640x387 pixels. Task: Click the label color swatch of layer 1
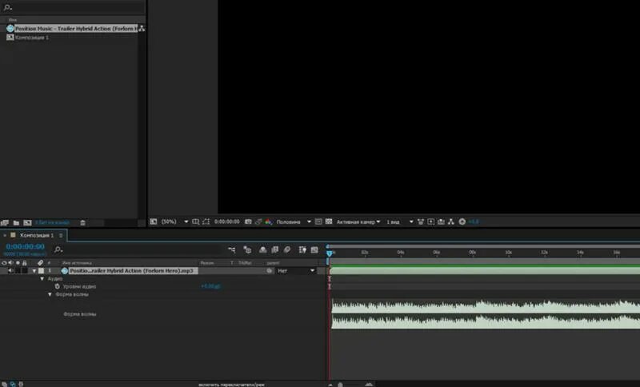pyautogui.click(x=42, y=271)
